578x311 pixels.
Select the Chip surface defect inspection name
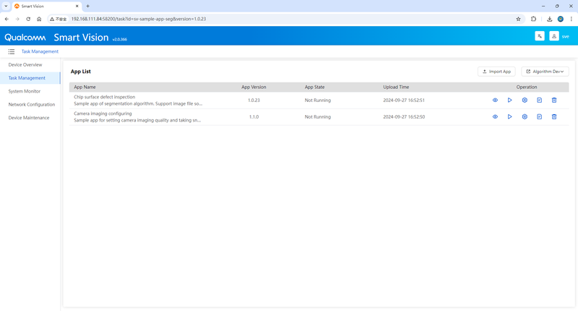click(x=104, y=97)
